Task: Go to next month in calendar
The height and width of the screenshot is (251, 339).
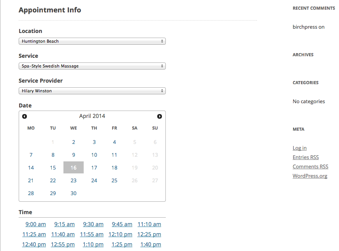Action: coord(160,116)
